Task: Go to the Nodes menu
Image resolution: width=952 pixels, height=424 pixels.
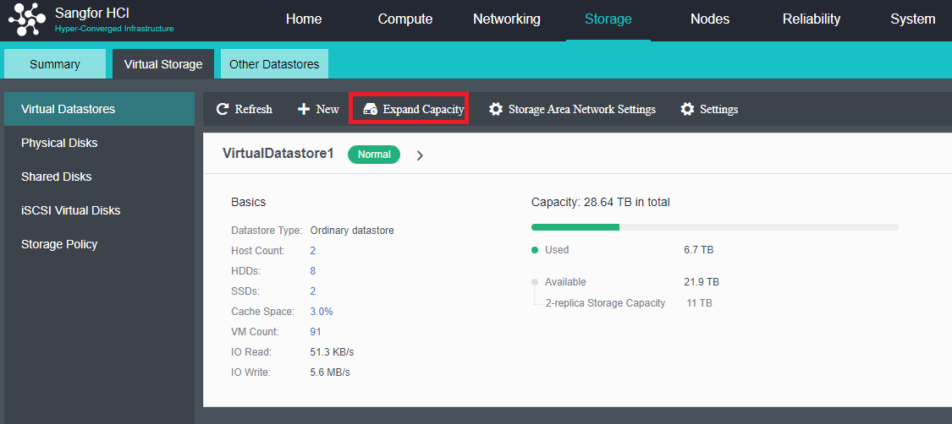Action: click(x=709, y=19)
